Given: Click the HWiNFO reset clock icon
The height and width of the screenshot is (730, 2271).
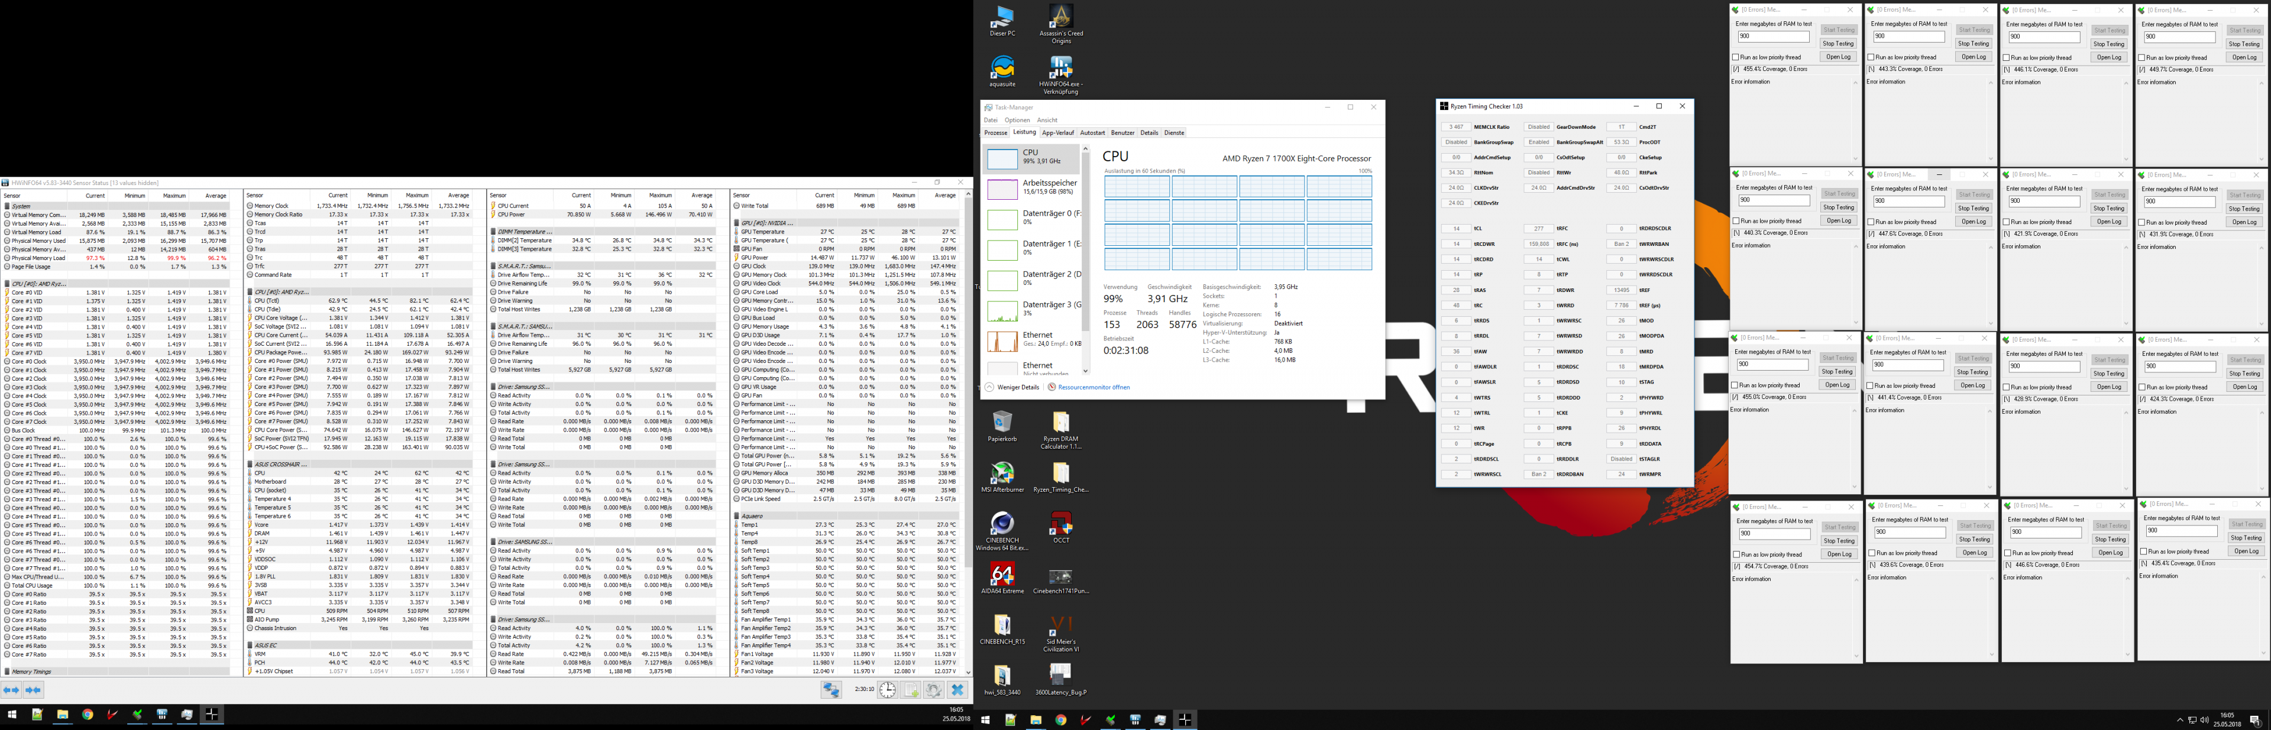Looking at the screenshot, I should tap(887, 690).
